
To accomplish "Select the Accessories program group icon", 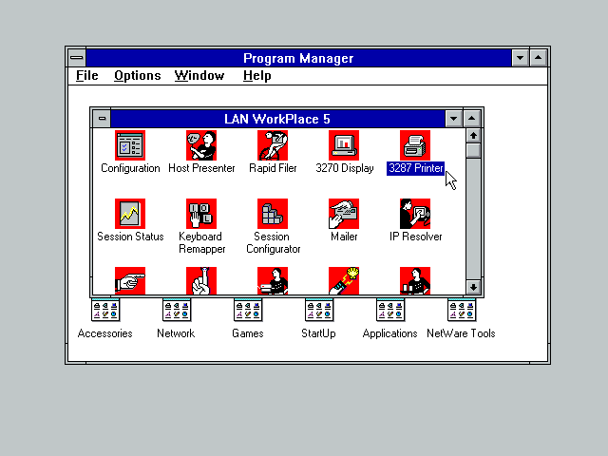I will (x=105, y=310).
